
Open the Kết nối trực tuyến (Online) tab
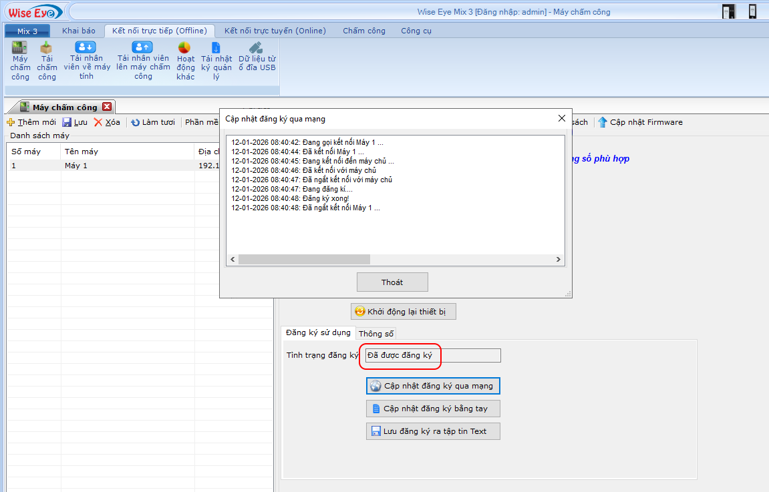coord(275,31)
